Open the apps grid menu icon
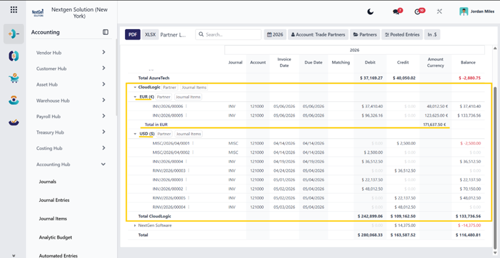This screenshot has height=258, width=500. 14,10
